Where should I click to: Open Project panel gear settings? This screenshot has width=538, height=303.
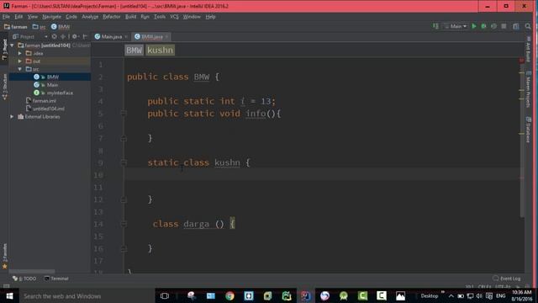coord(75,36)
